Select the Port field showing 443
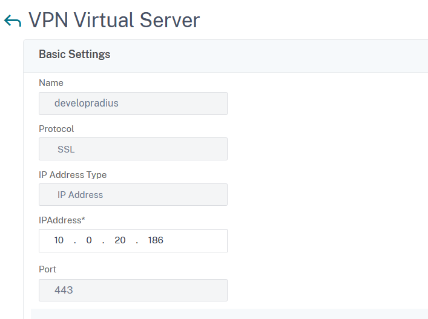Viewport: 428px width, 319px height. [133, 290]
